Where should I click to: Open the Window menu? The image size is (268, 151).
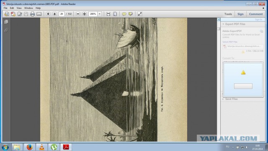coord(28,8)
